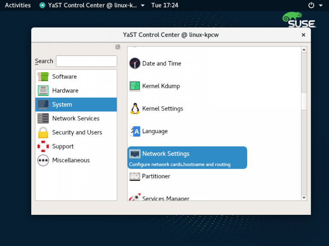The width and height of the screenshot is (329, 246).
Task: Open the Hardware category
Action: (x=65, y=91)
